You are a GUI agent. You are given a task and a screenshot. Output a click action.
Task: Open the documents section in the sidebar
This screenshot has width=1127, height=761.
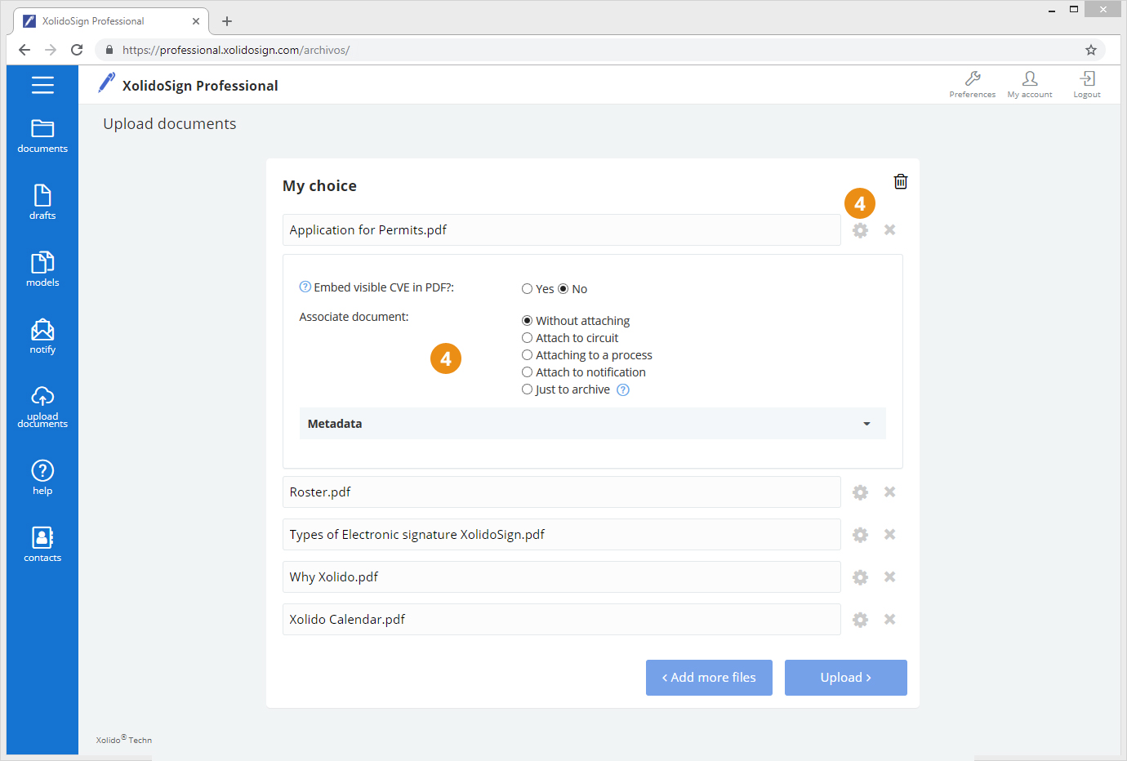click(42, 136)
